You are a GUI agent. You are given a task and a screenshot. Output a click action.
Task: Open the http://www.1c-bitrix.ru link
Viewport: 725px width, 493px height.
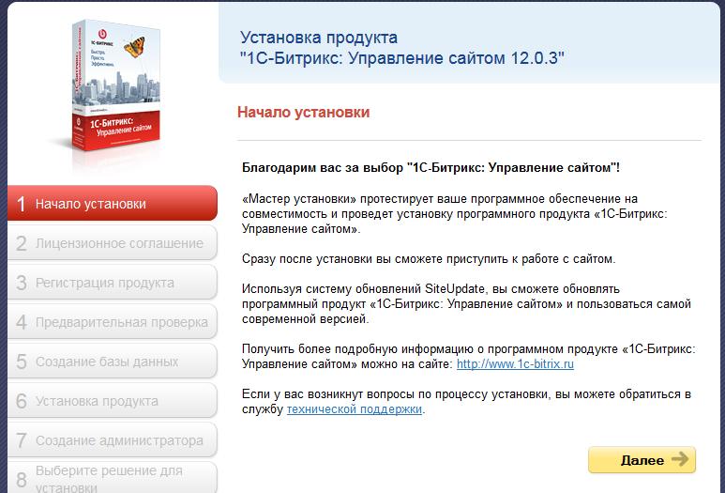coord(515,364)
